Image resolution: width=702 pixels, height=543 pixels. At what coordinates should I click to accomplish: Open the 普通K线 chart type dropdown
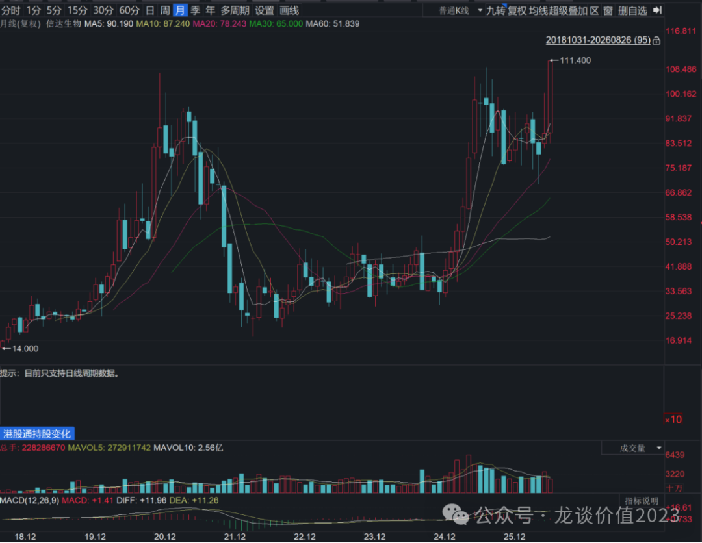460,10
